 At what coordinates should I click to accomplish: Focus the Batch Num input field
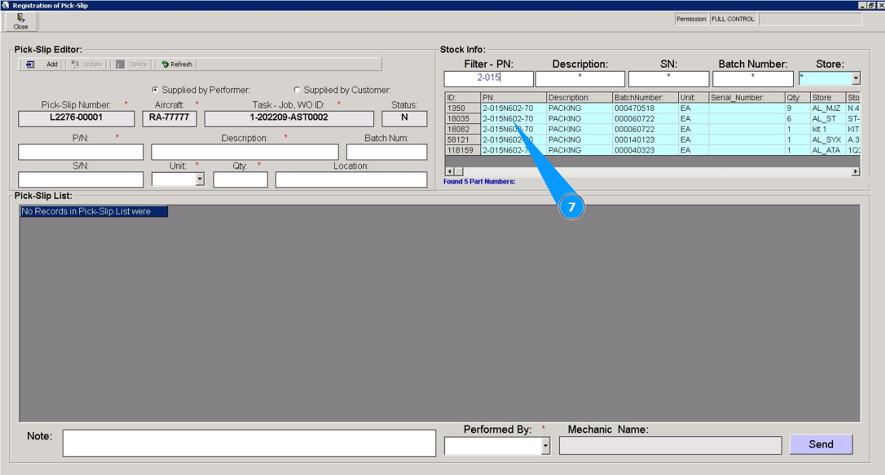(x=387, y=152)
